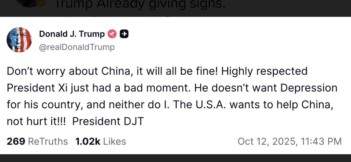Open the Oct 12, 2025, 11:43 PM timestamp
Viewport: 351px width, 162px height.
(290, 142)
